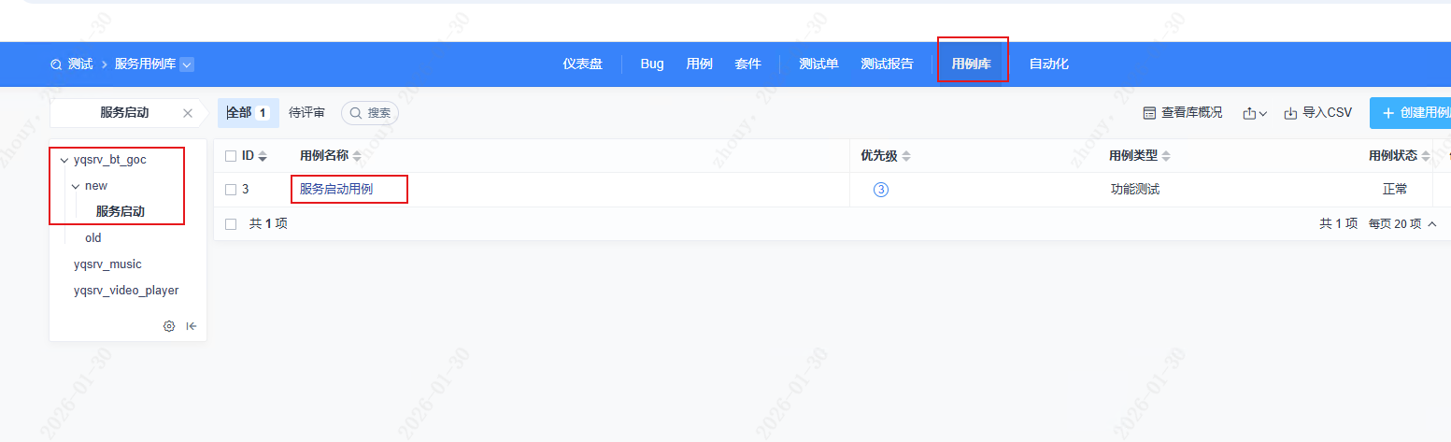Click the priority 3 badge

point(881,190)
